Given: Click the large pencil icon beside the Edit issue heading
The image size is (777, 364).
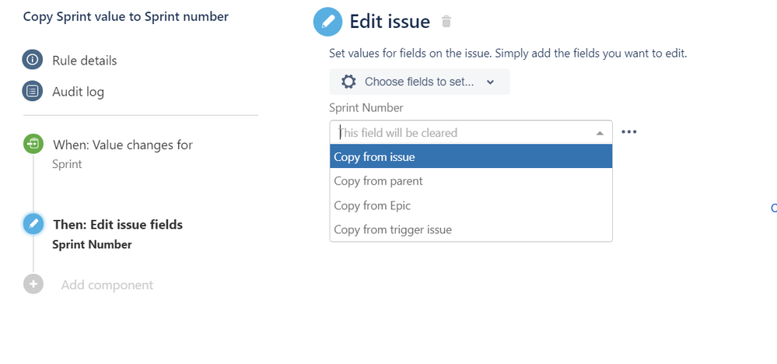Looking at the screenshot, I should point(327,22).
